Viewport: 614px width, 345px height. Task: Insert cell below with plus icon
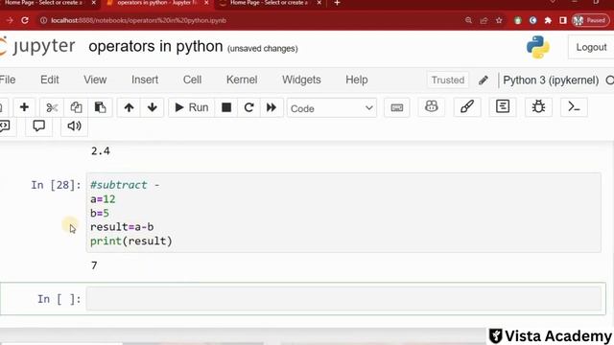(x=24, y=107)
